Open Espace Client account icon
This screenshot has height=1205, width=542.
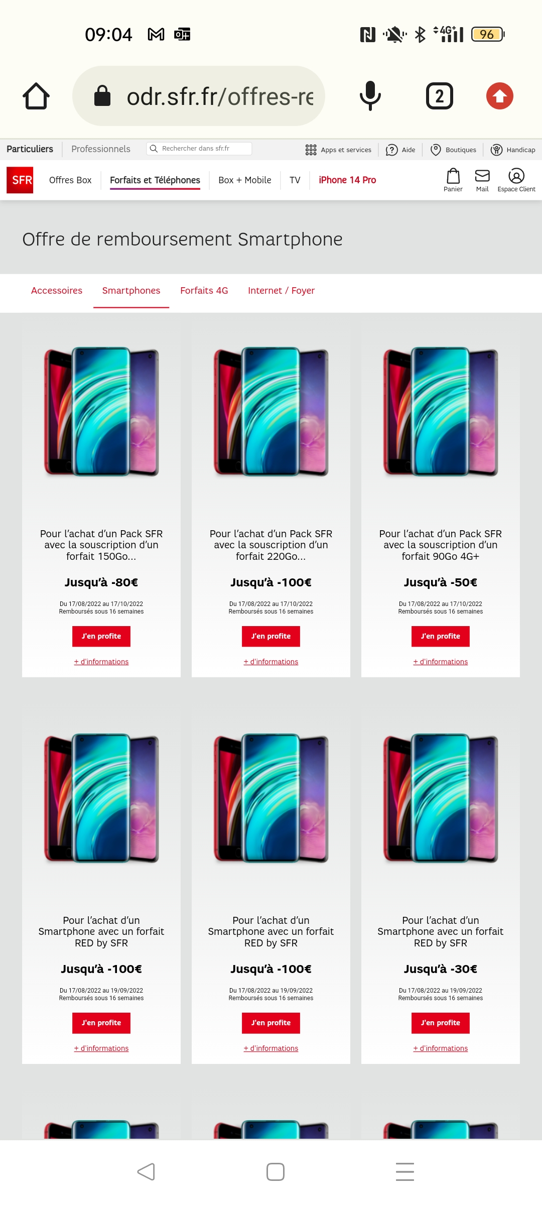(516, 180)
